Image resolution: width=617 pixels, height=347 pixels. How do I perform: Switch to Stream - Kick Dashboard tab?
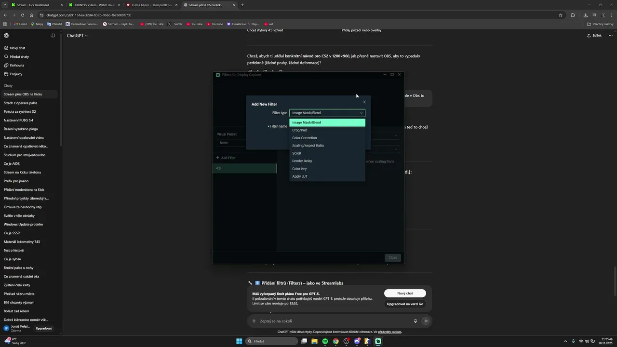[37, 5]
